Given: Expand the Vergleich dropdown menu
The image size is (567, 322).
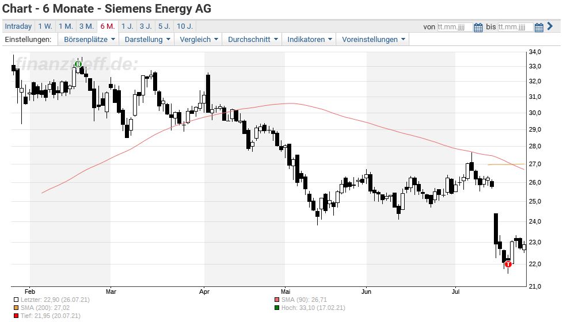Looking at the screenshot, I should coord(199,40).
